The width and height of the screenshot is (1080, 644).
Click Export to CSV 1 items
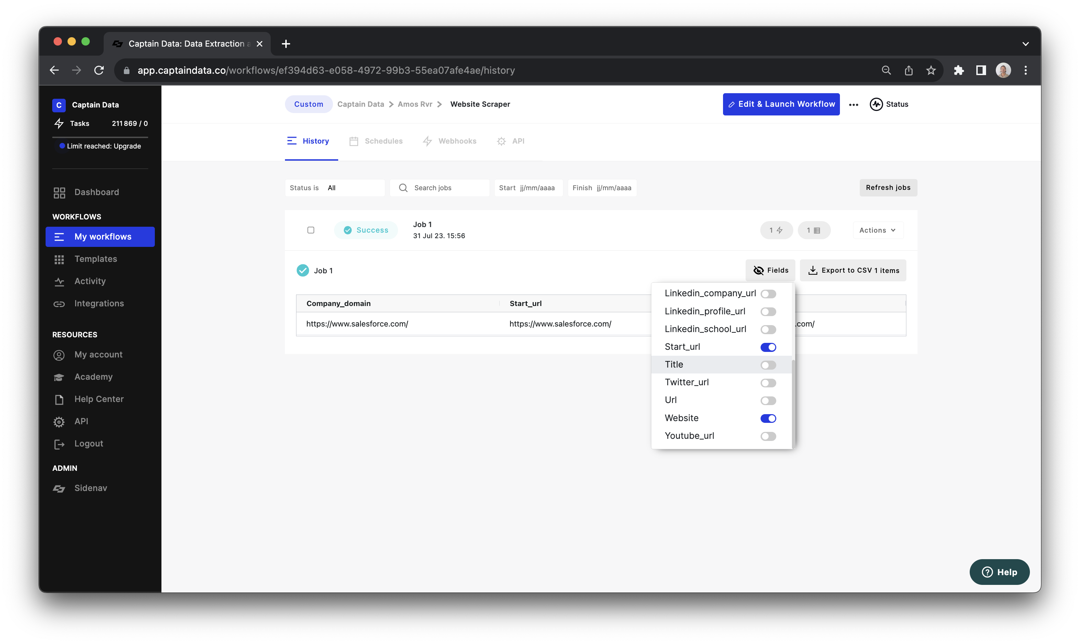click(x=852, y=270)
